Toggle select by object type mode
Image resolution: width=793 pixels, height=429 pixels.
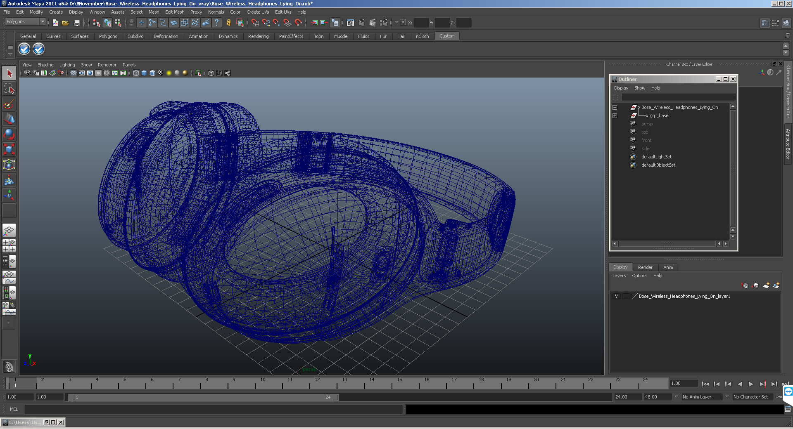tap(107, 23)
